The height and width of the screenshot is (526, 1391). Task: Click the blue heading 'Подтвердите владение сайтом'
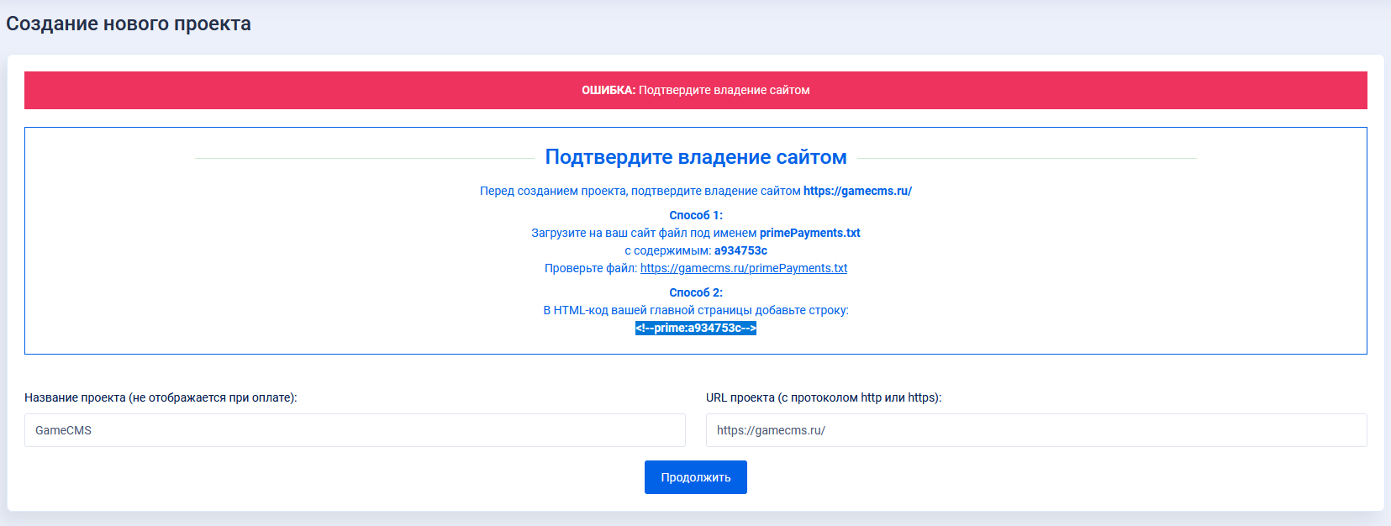point(696,157)
